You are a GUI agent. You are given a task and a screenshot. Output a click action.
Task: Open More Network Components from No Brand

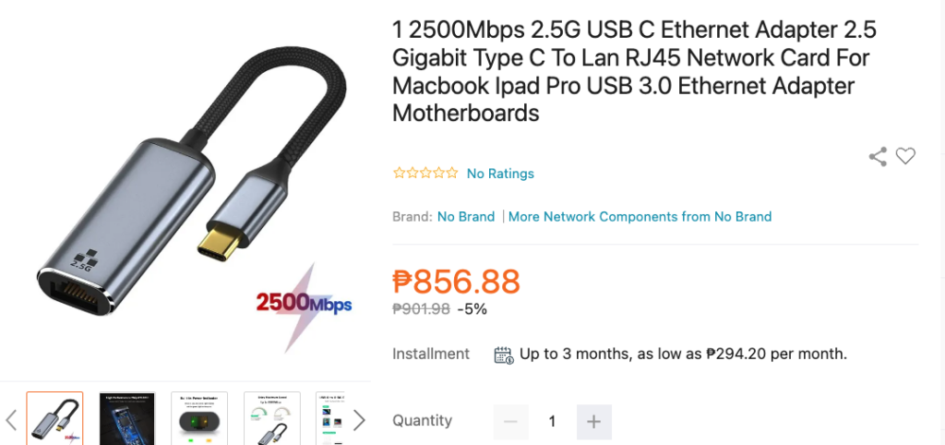pyautogui.click(x=640, y=217)
